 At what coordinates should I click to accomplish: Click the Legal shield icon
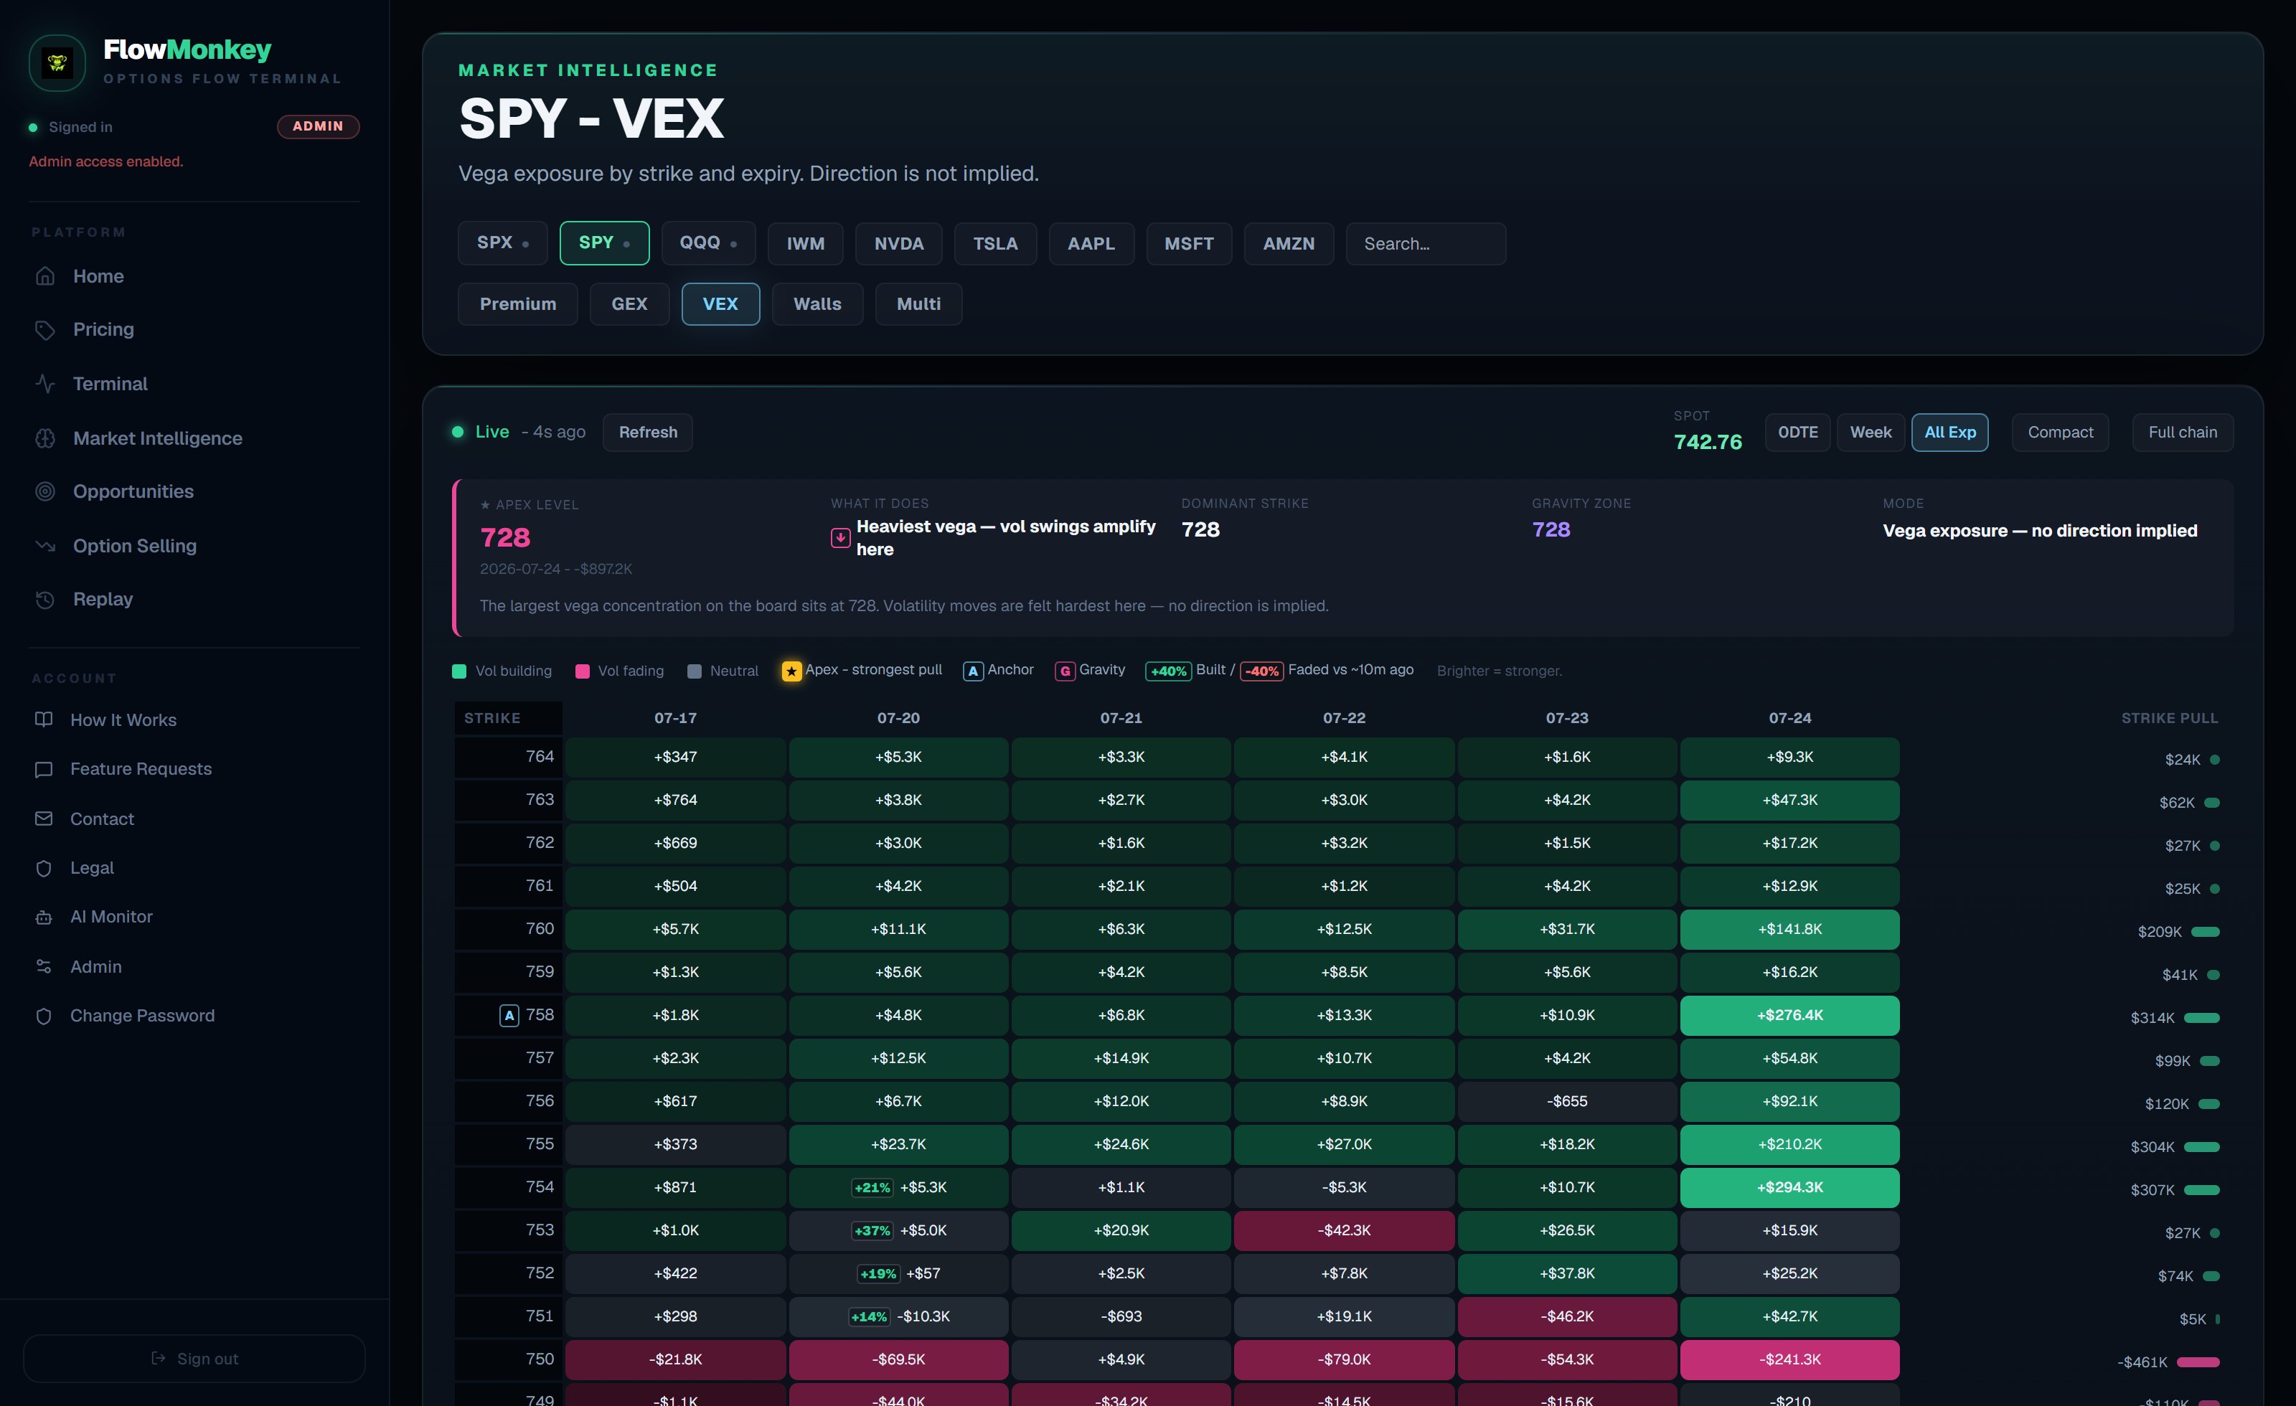[x=44, y=869]
